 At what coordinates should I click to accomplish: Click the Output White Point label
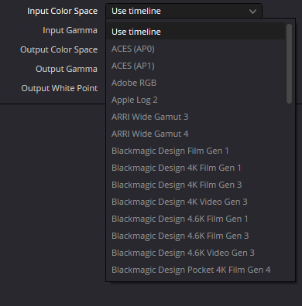(x=60, y=88)
